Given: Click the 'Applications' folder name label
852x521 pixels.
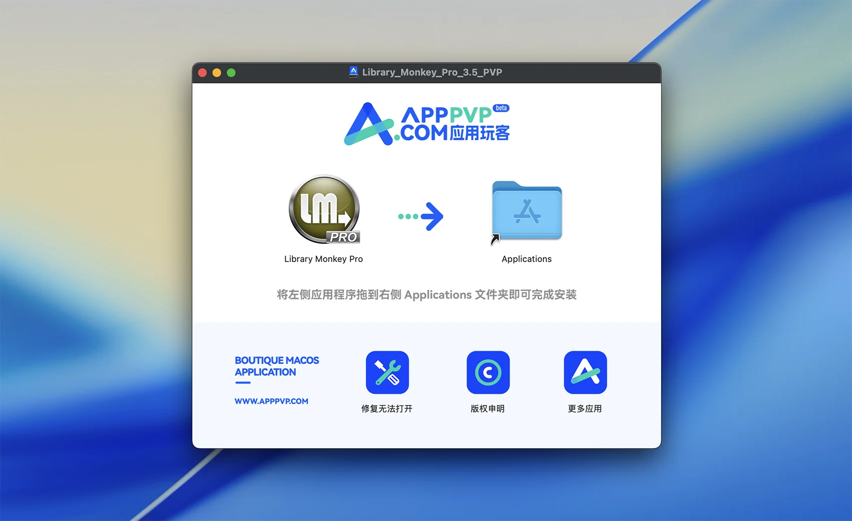Looking at the screenshot, I should click(526, 259).
